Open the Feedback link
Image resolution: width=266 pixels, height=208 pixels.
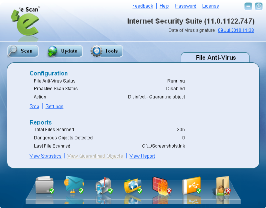pyautogui.click(x=142, y=6)
